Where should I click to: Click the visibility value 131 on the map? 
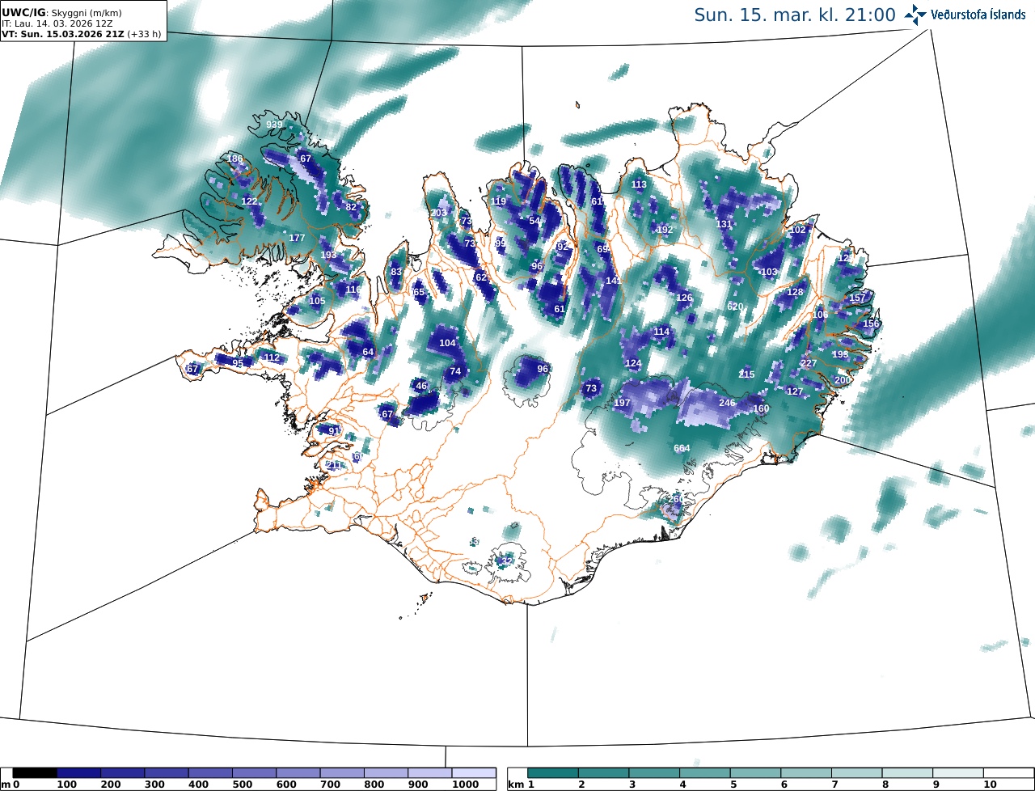pyautogui.click(x=724, y=224)
